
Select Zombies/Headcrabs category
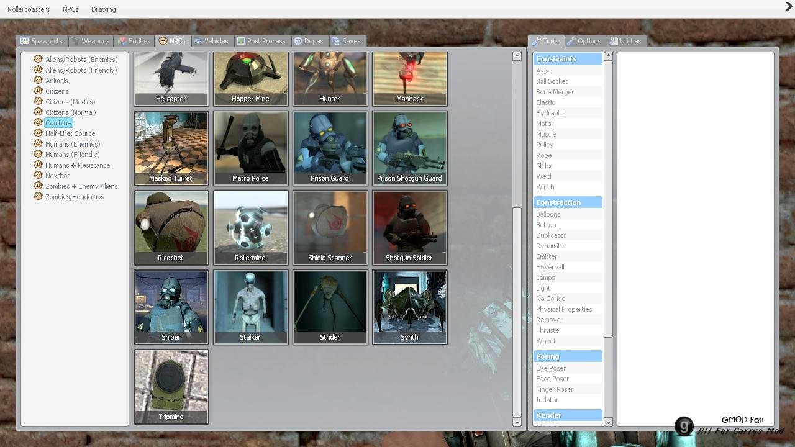pos(69,197)
